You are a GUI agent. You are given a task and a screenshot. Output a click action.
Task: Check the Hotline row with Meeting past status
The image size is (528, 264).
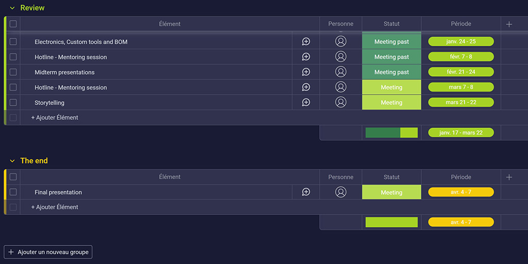coord(13,57)
